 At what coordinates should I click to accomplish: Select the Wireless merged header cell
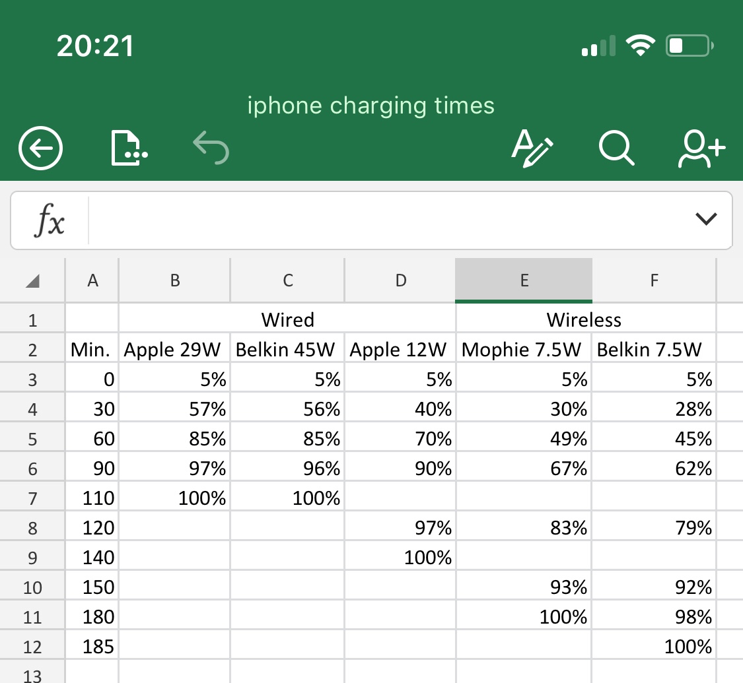(x=586, y=319)
